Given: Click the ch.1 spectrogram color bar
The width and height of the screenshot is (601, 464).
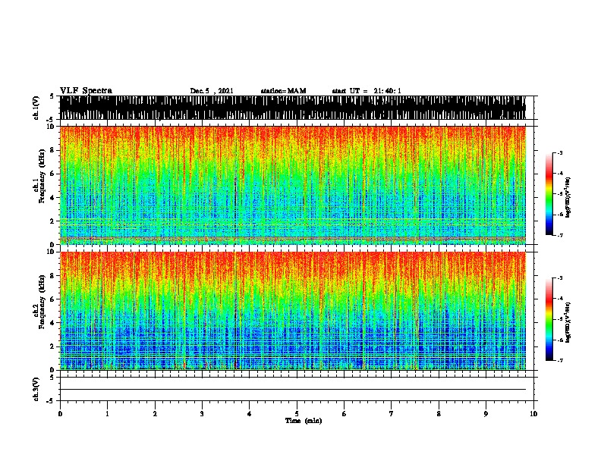Looking at the screenshot, I should click(x=549, y=194).
